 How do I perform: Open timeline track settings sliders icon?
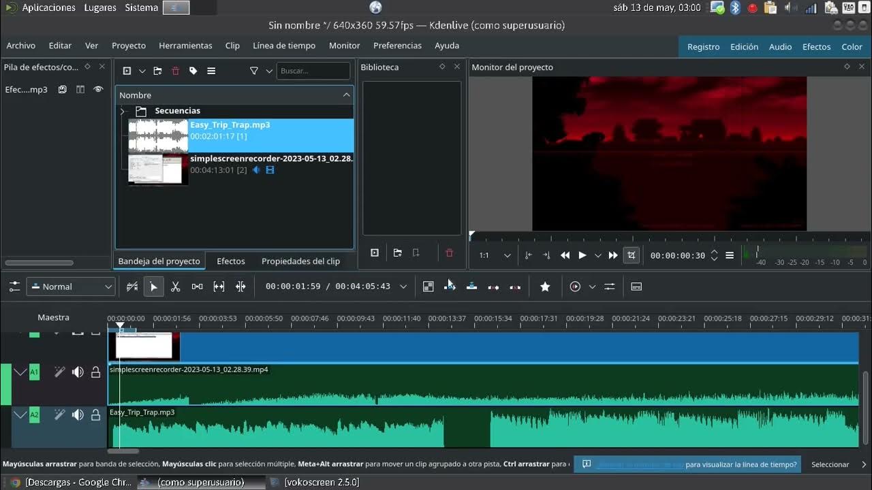coord(14,287)
